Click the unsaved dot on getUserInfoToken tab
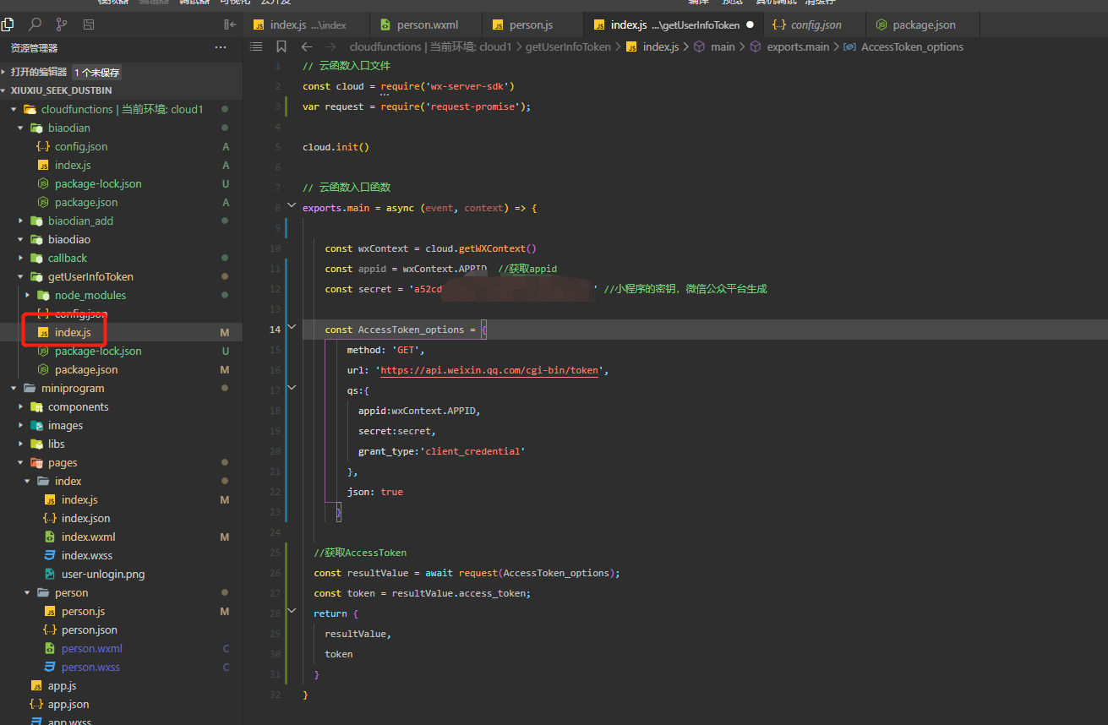1108x725 pixels. [749, 25]
